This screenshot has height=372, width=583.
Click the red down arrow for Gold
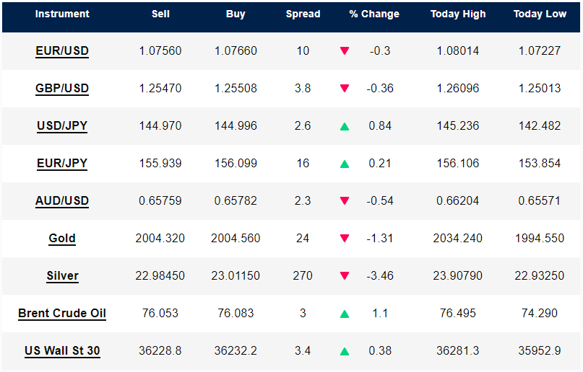[345, 239]
